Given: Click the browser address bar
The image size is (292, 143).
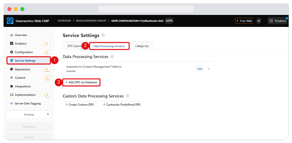Looking at the screenshot, I should click(x=146, y=9).
